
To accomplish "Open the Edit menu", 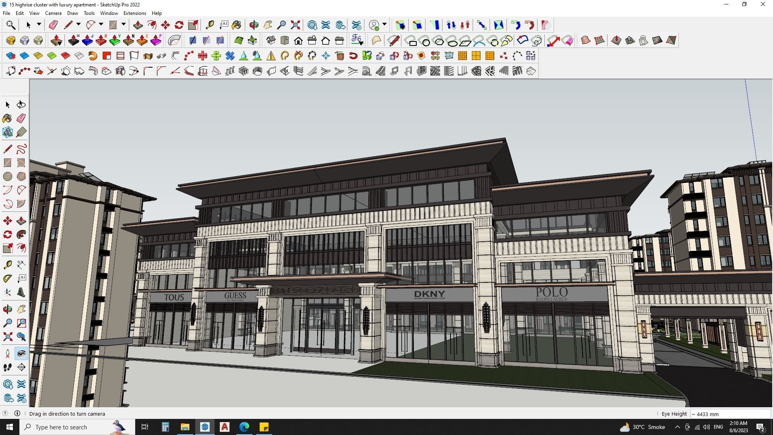I will (x=20, y=13).
